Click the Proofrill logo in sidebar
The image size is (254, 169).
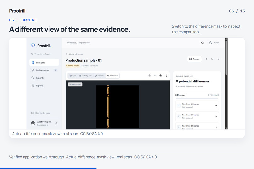coord(41,46)
